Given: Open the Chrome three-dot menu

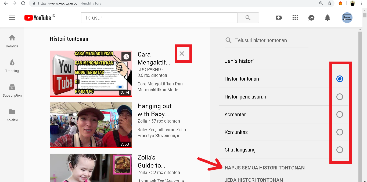Looking at the screenshot, I should (x=361, y=3).
